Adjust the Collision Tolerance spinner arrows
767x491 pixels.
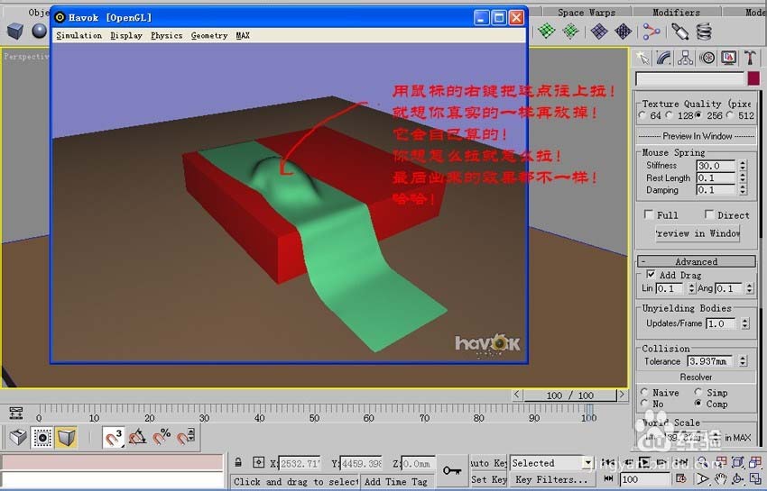pyautogui.click(x=743, y=361)
